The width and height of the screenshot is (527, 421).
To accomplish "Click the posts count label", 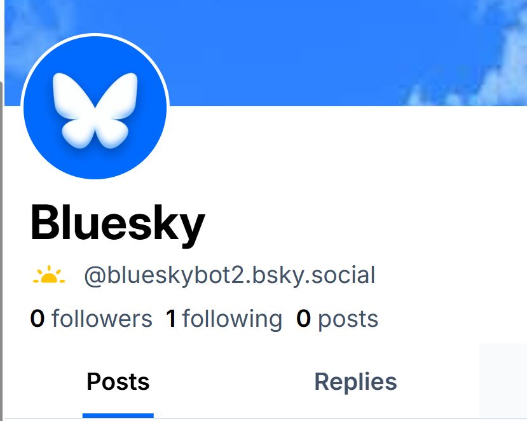I will coord(337,319).
